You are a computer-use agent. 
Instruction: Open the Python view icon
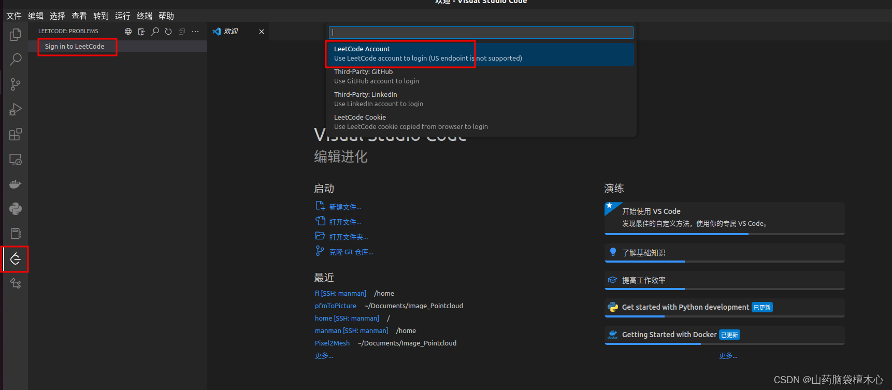point(16,209)
